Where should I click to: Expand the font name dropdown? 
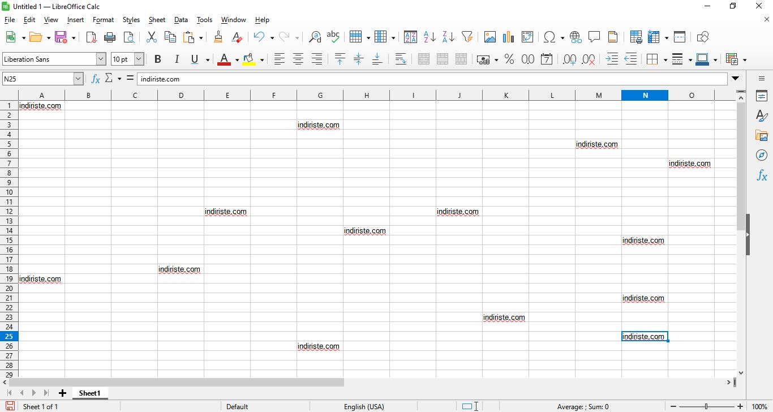click(x=101, y=59)
